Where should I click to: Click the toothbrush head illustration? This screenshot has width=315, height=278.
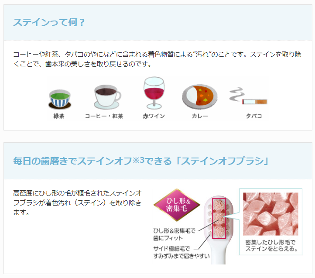click(x=219, y=230)
